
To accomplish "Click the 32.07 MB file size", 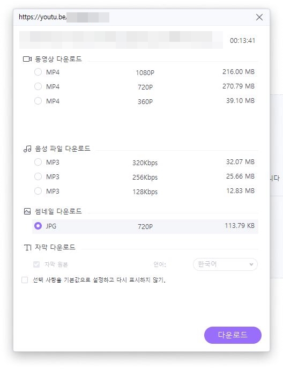I will tap(241, 162).
